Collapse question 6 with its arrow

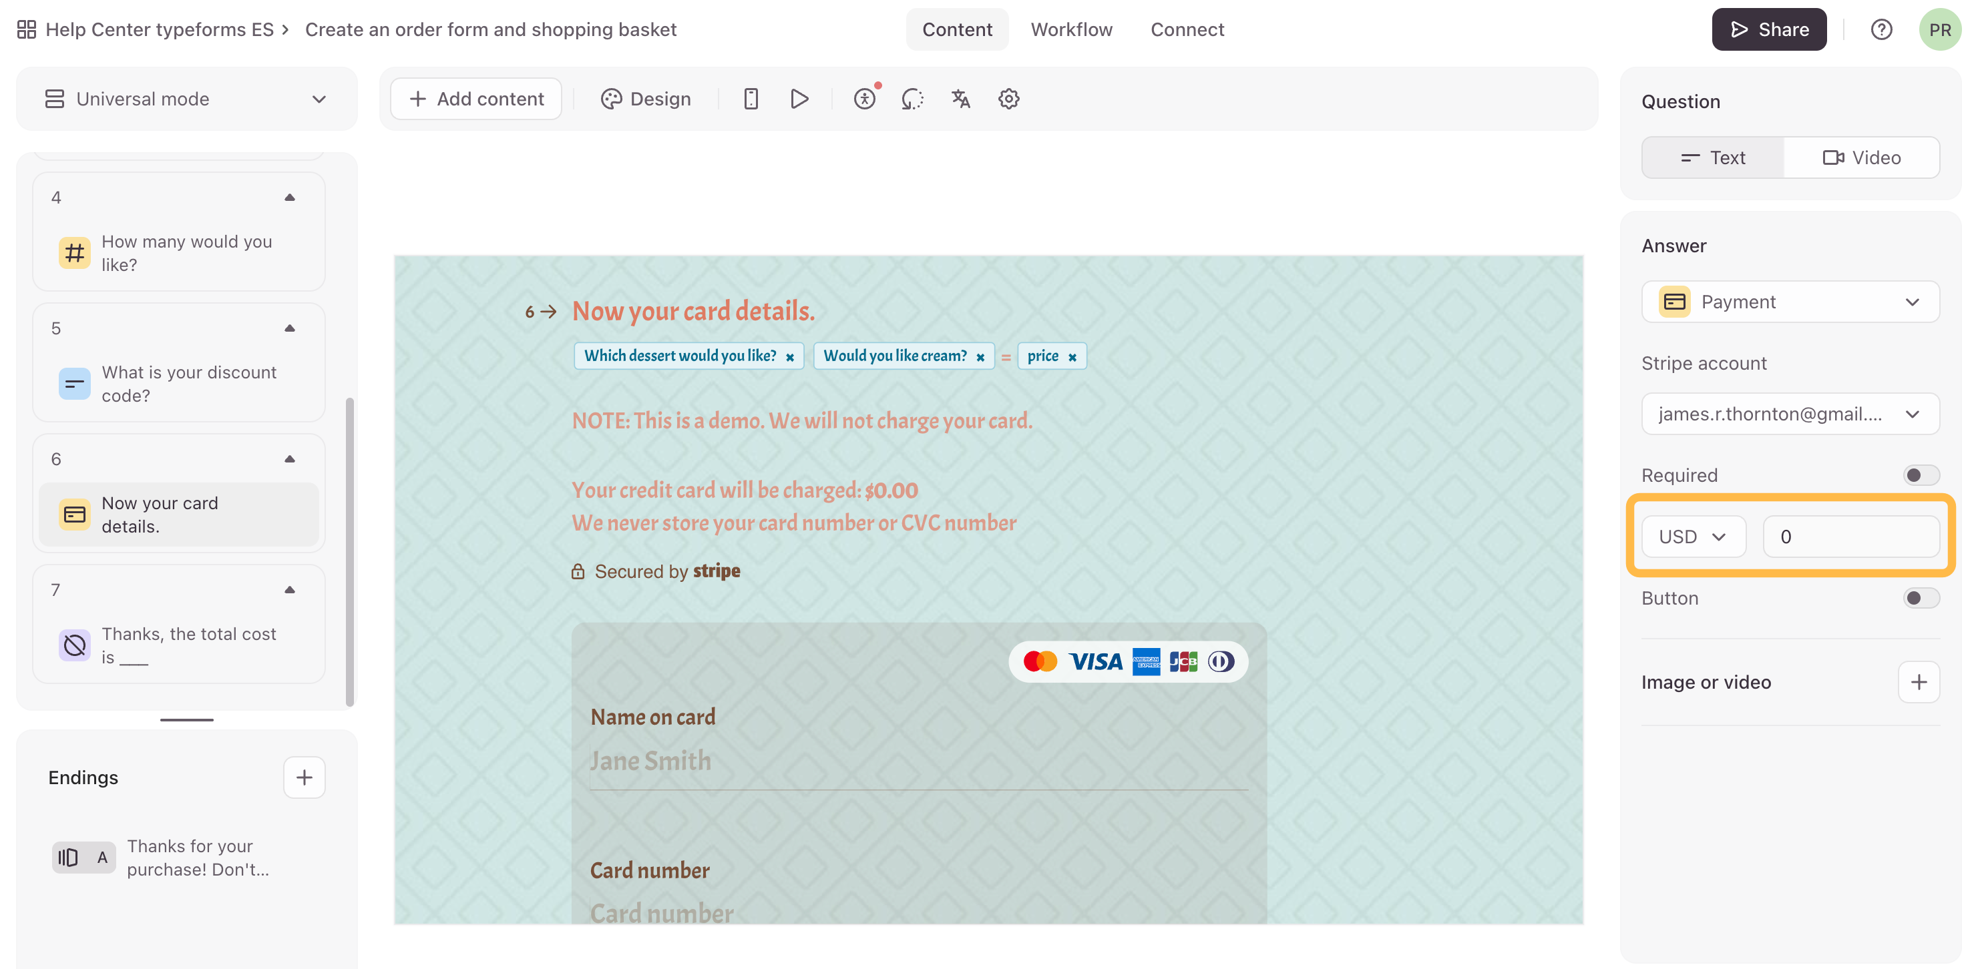coord(290,460)
